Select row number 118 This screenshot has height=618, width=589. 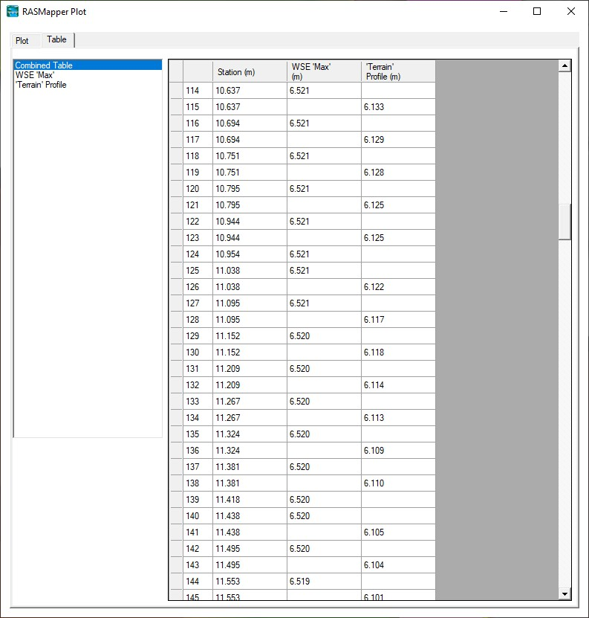pos(198,156)
